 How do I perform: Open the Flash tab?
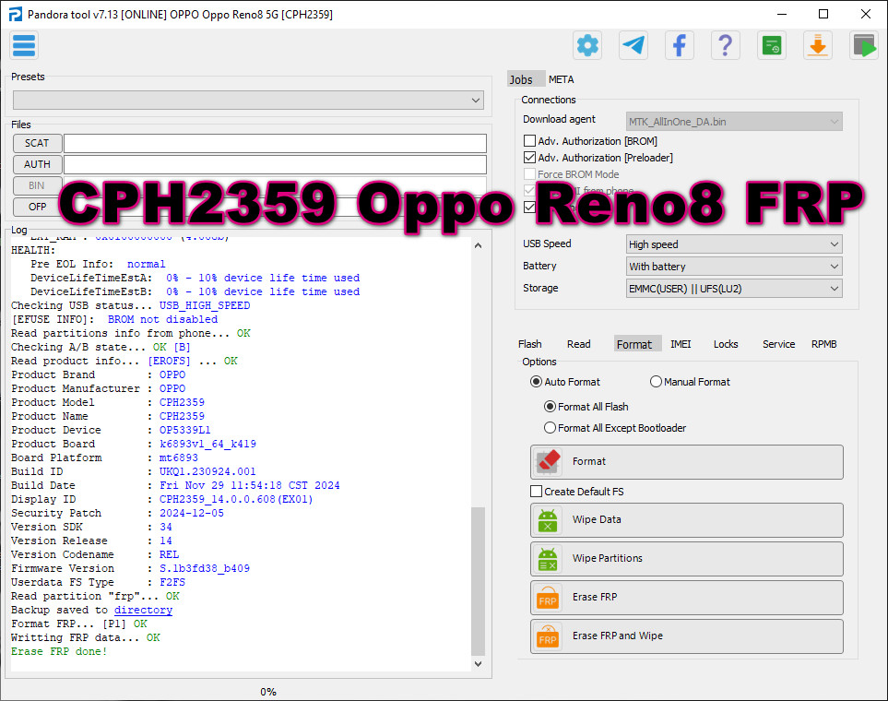(529, 344)
